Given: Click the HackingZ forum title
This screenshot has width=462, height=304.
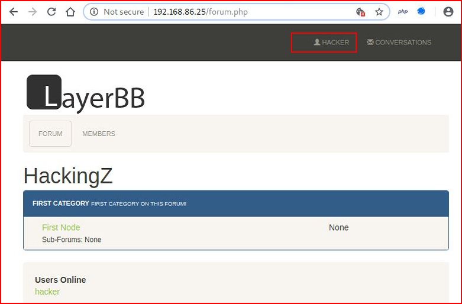Looking at the screenshot, I should coord(68,176).
